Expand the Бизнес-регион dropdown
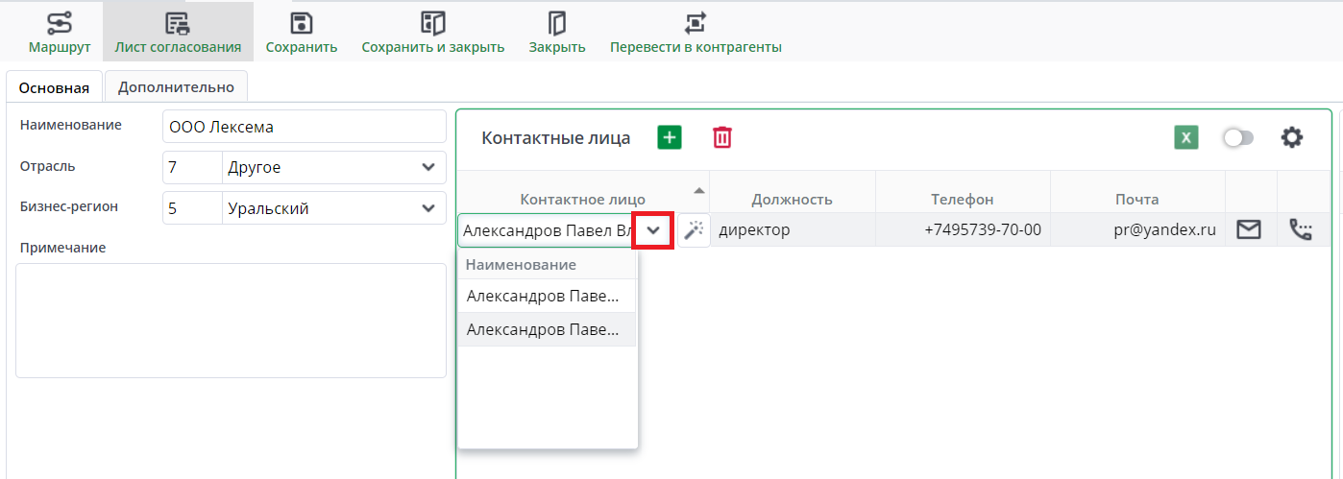Screen dimensions: 1343x479 click(428, 207)
